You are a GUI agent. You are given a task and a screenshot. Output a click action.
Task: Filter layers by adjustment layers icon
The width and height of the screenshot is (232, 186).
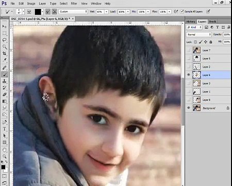coord(212,27)
